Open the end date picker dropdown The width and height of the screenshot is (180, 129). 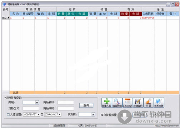point(60,114)
